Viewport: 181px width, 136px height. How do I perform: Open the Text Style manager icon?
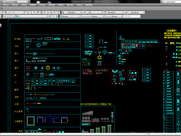click(63, 12)
